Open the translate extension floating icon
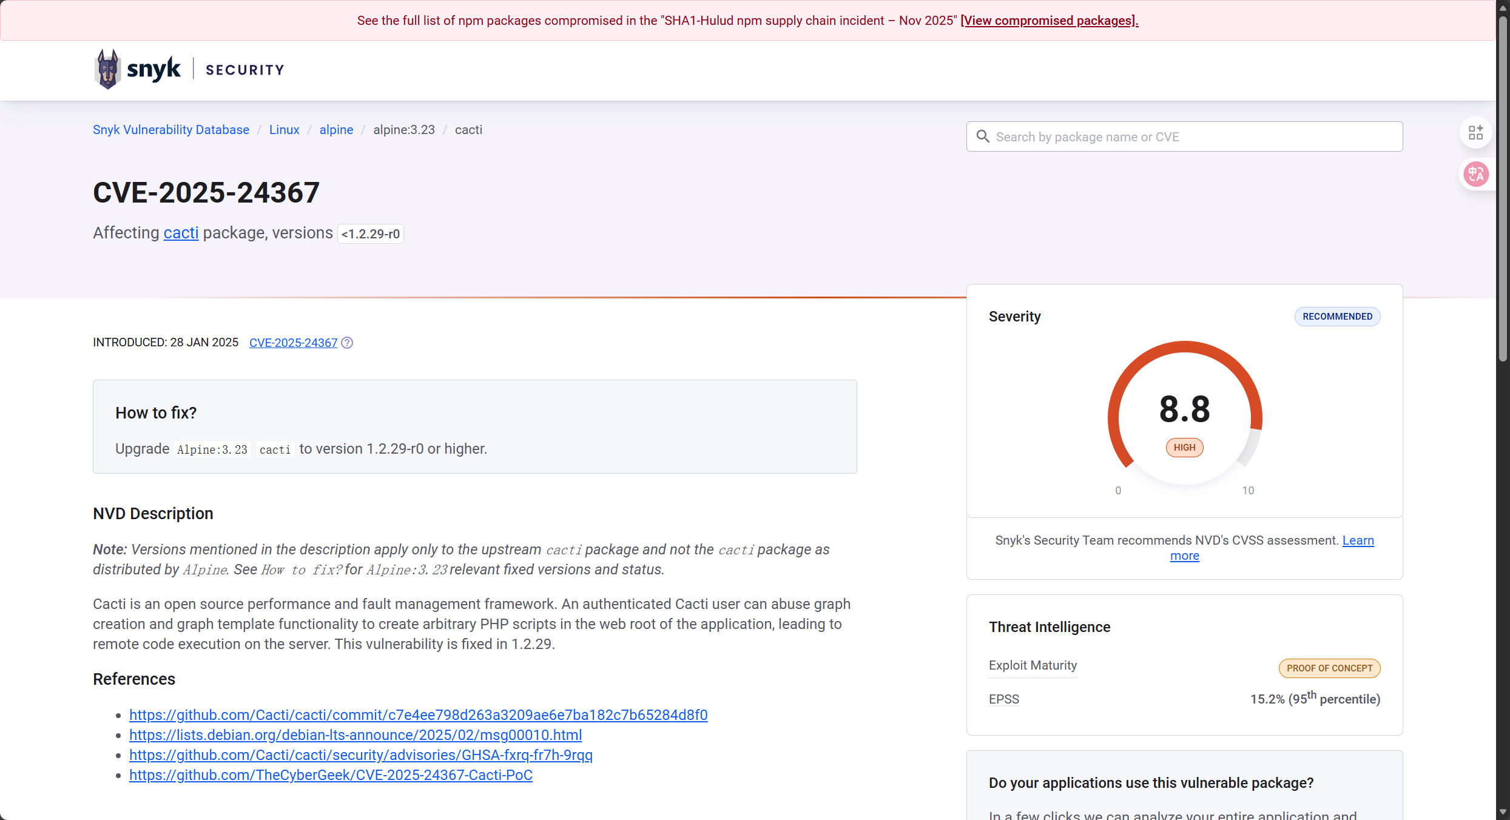 (x=1475, y=175)
